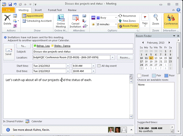Click the Poor availability swatch

(x=166, y=75)
